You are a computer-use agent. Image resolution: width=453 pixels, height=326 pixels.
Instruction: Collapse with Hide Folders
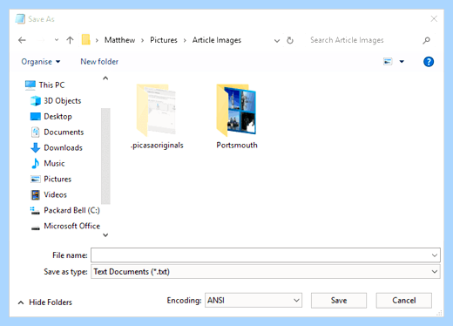(45, 302)
